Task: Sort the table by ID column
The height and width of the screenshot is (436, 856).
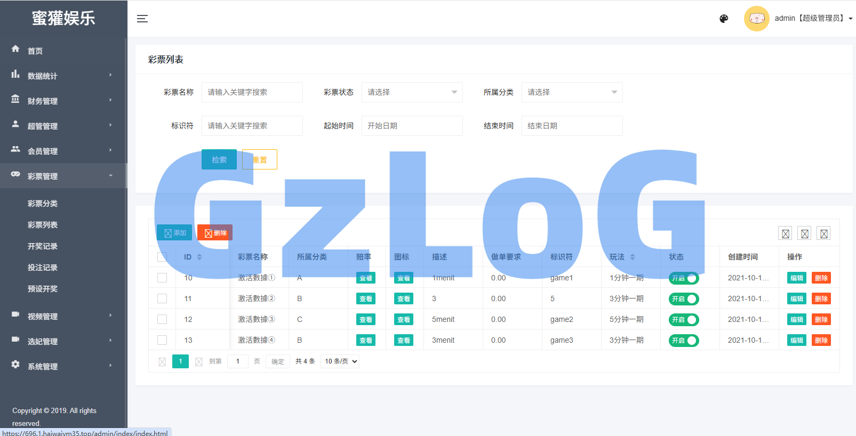Action: point(199,257)
